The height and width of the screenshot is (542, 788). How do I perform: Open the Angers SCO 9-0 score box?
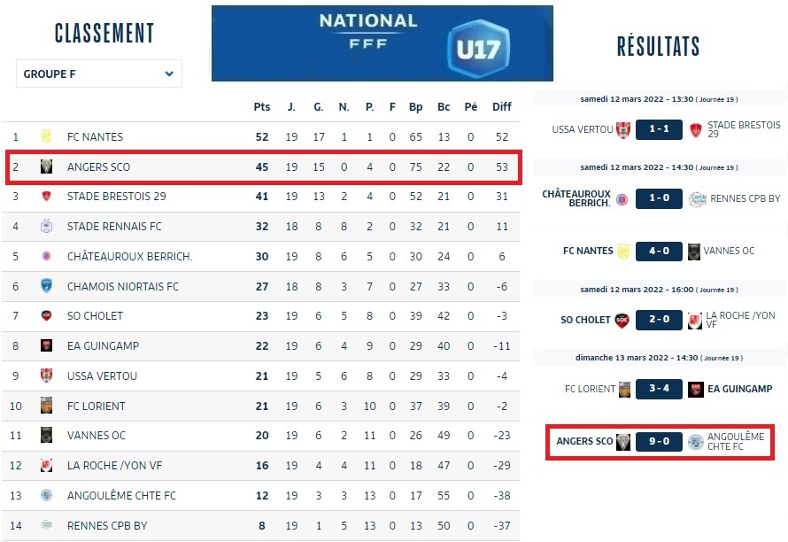[660, 441]
